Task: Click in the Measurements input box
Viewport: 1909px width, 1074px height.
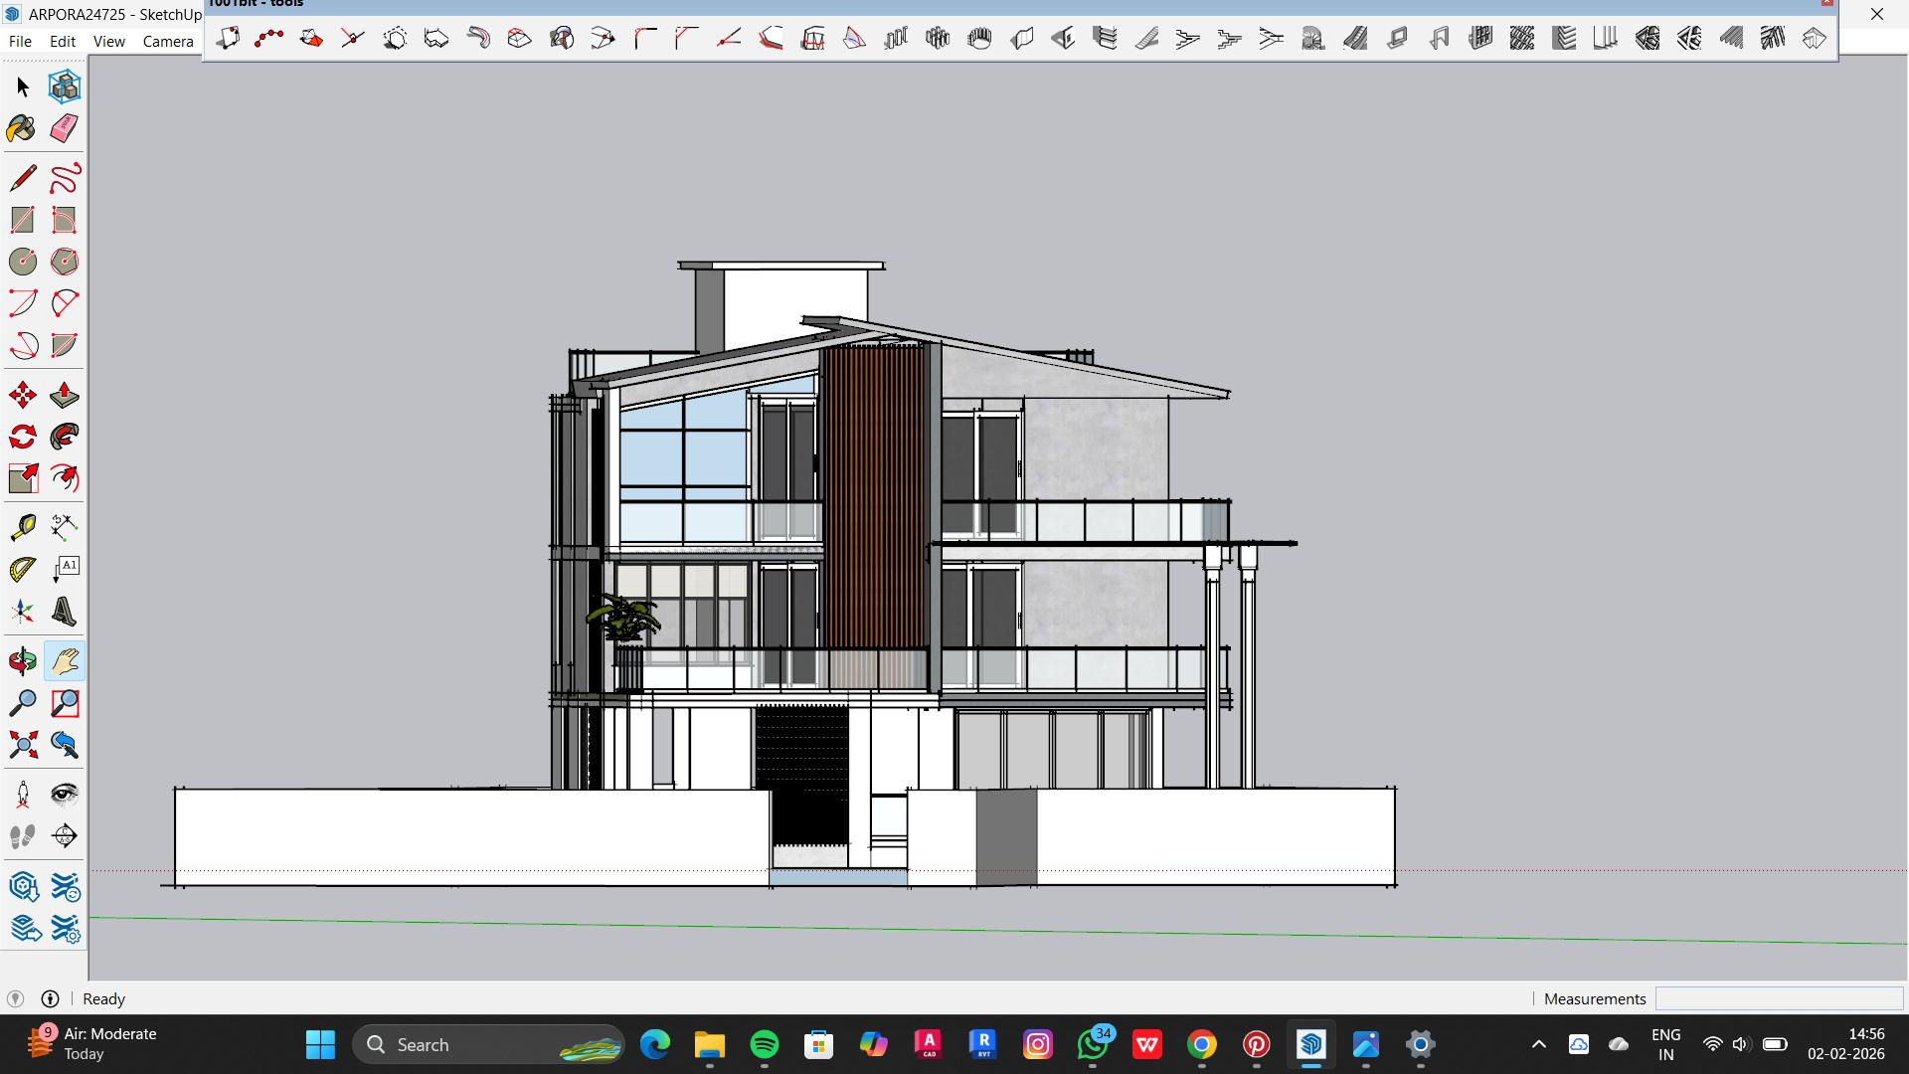Action: tap(1779, 998)
